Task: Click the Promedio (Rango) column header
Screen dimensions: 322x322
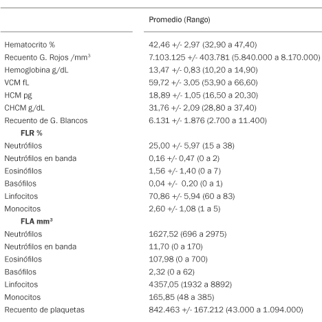Action: tap(180, 20)
